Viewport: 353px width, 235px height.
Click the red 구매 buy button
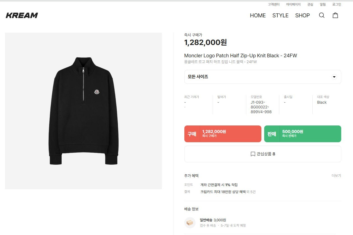[223, 134]
